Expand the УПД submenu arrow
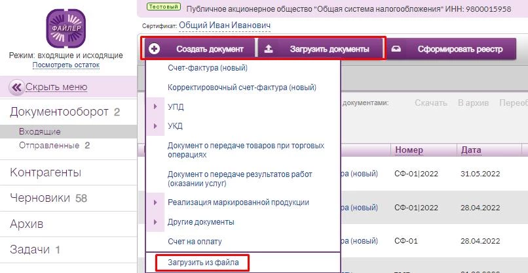The image size is (528, 273). tap(155, 106)
